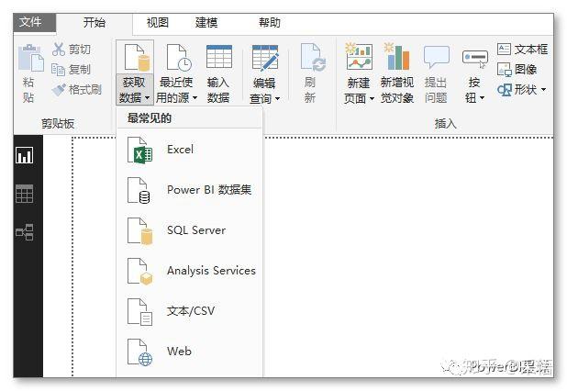Click the 剪切 scissors icon
The width and height of the screenshot is (567, 391).
pos(58,50)
